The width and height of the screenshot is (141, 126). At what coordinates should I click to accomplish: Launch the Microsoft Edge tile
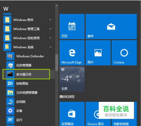click(x=72, y=53)
